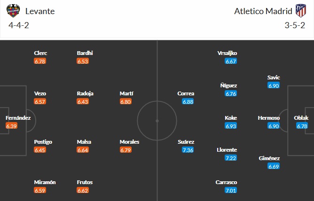Click Martí's 6.80 rating badge
The image size is (314, 201).
pos(126,101)
